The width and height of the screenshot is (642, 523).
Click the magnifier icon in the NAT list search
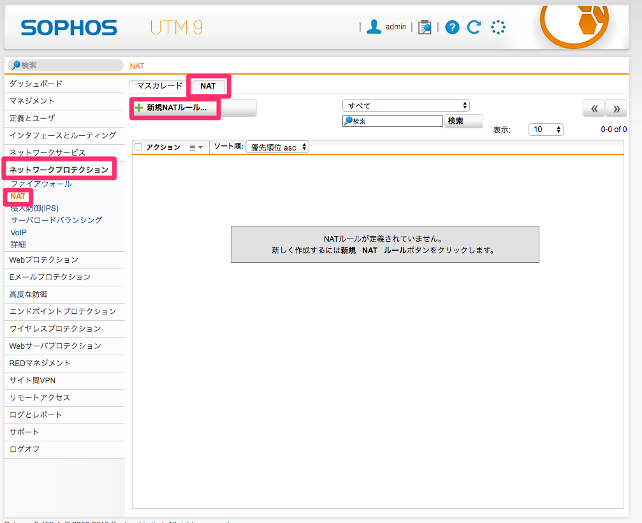point(348,121)
